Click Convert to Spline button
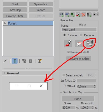 tap(79, 59)
